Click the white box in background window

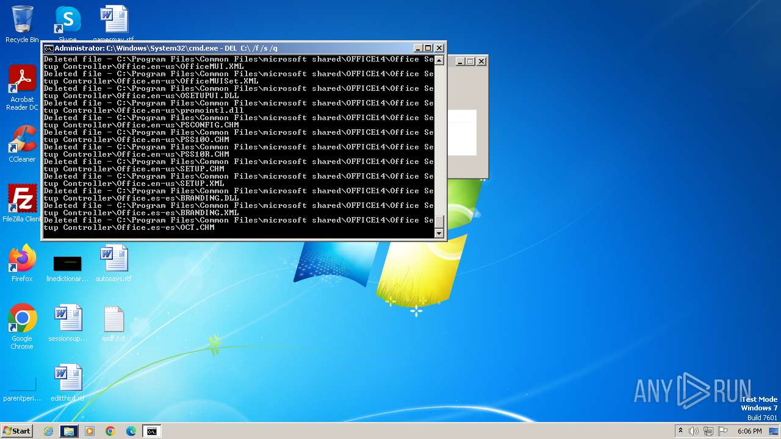click(x=462, y=132)
